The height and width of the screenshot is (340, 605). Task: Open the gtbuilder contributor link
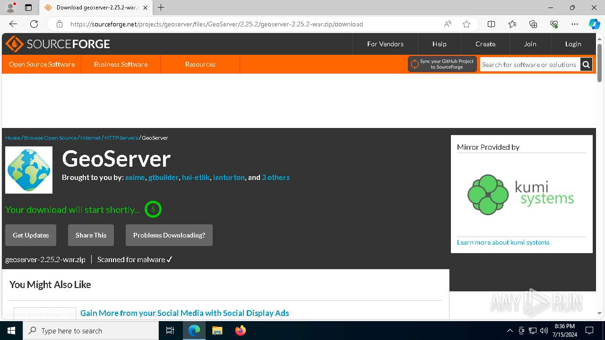click(164, 178)
